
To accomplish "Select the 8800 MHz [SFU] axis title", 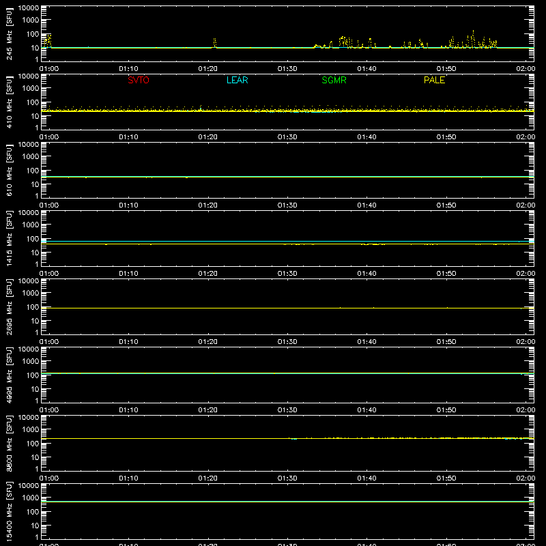I will 9,443.
